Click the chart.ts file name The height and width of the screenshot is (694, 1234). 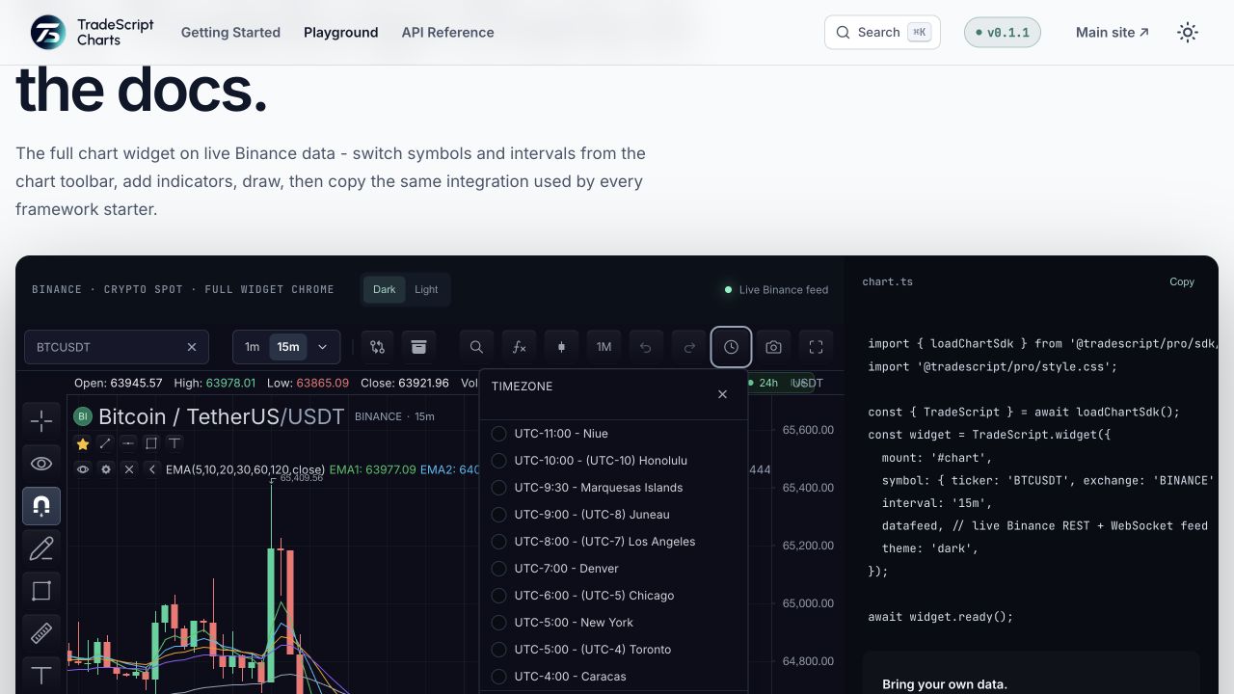[888, 281]
